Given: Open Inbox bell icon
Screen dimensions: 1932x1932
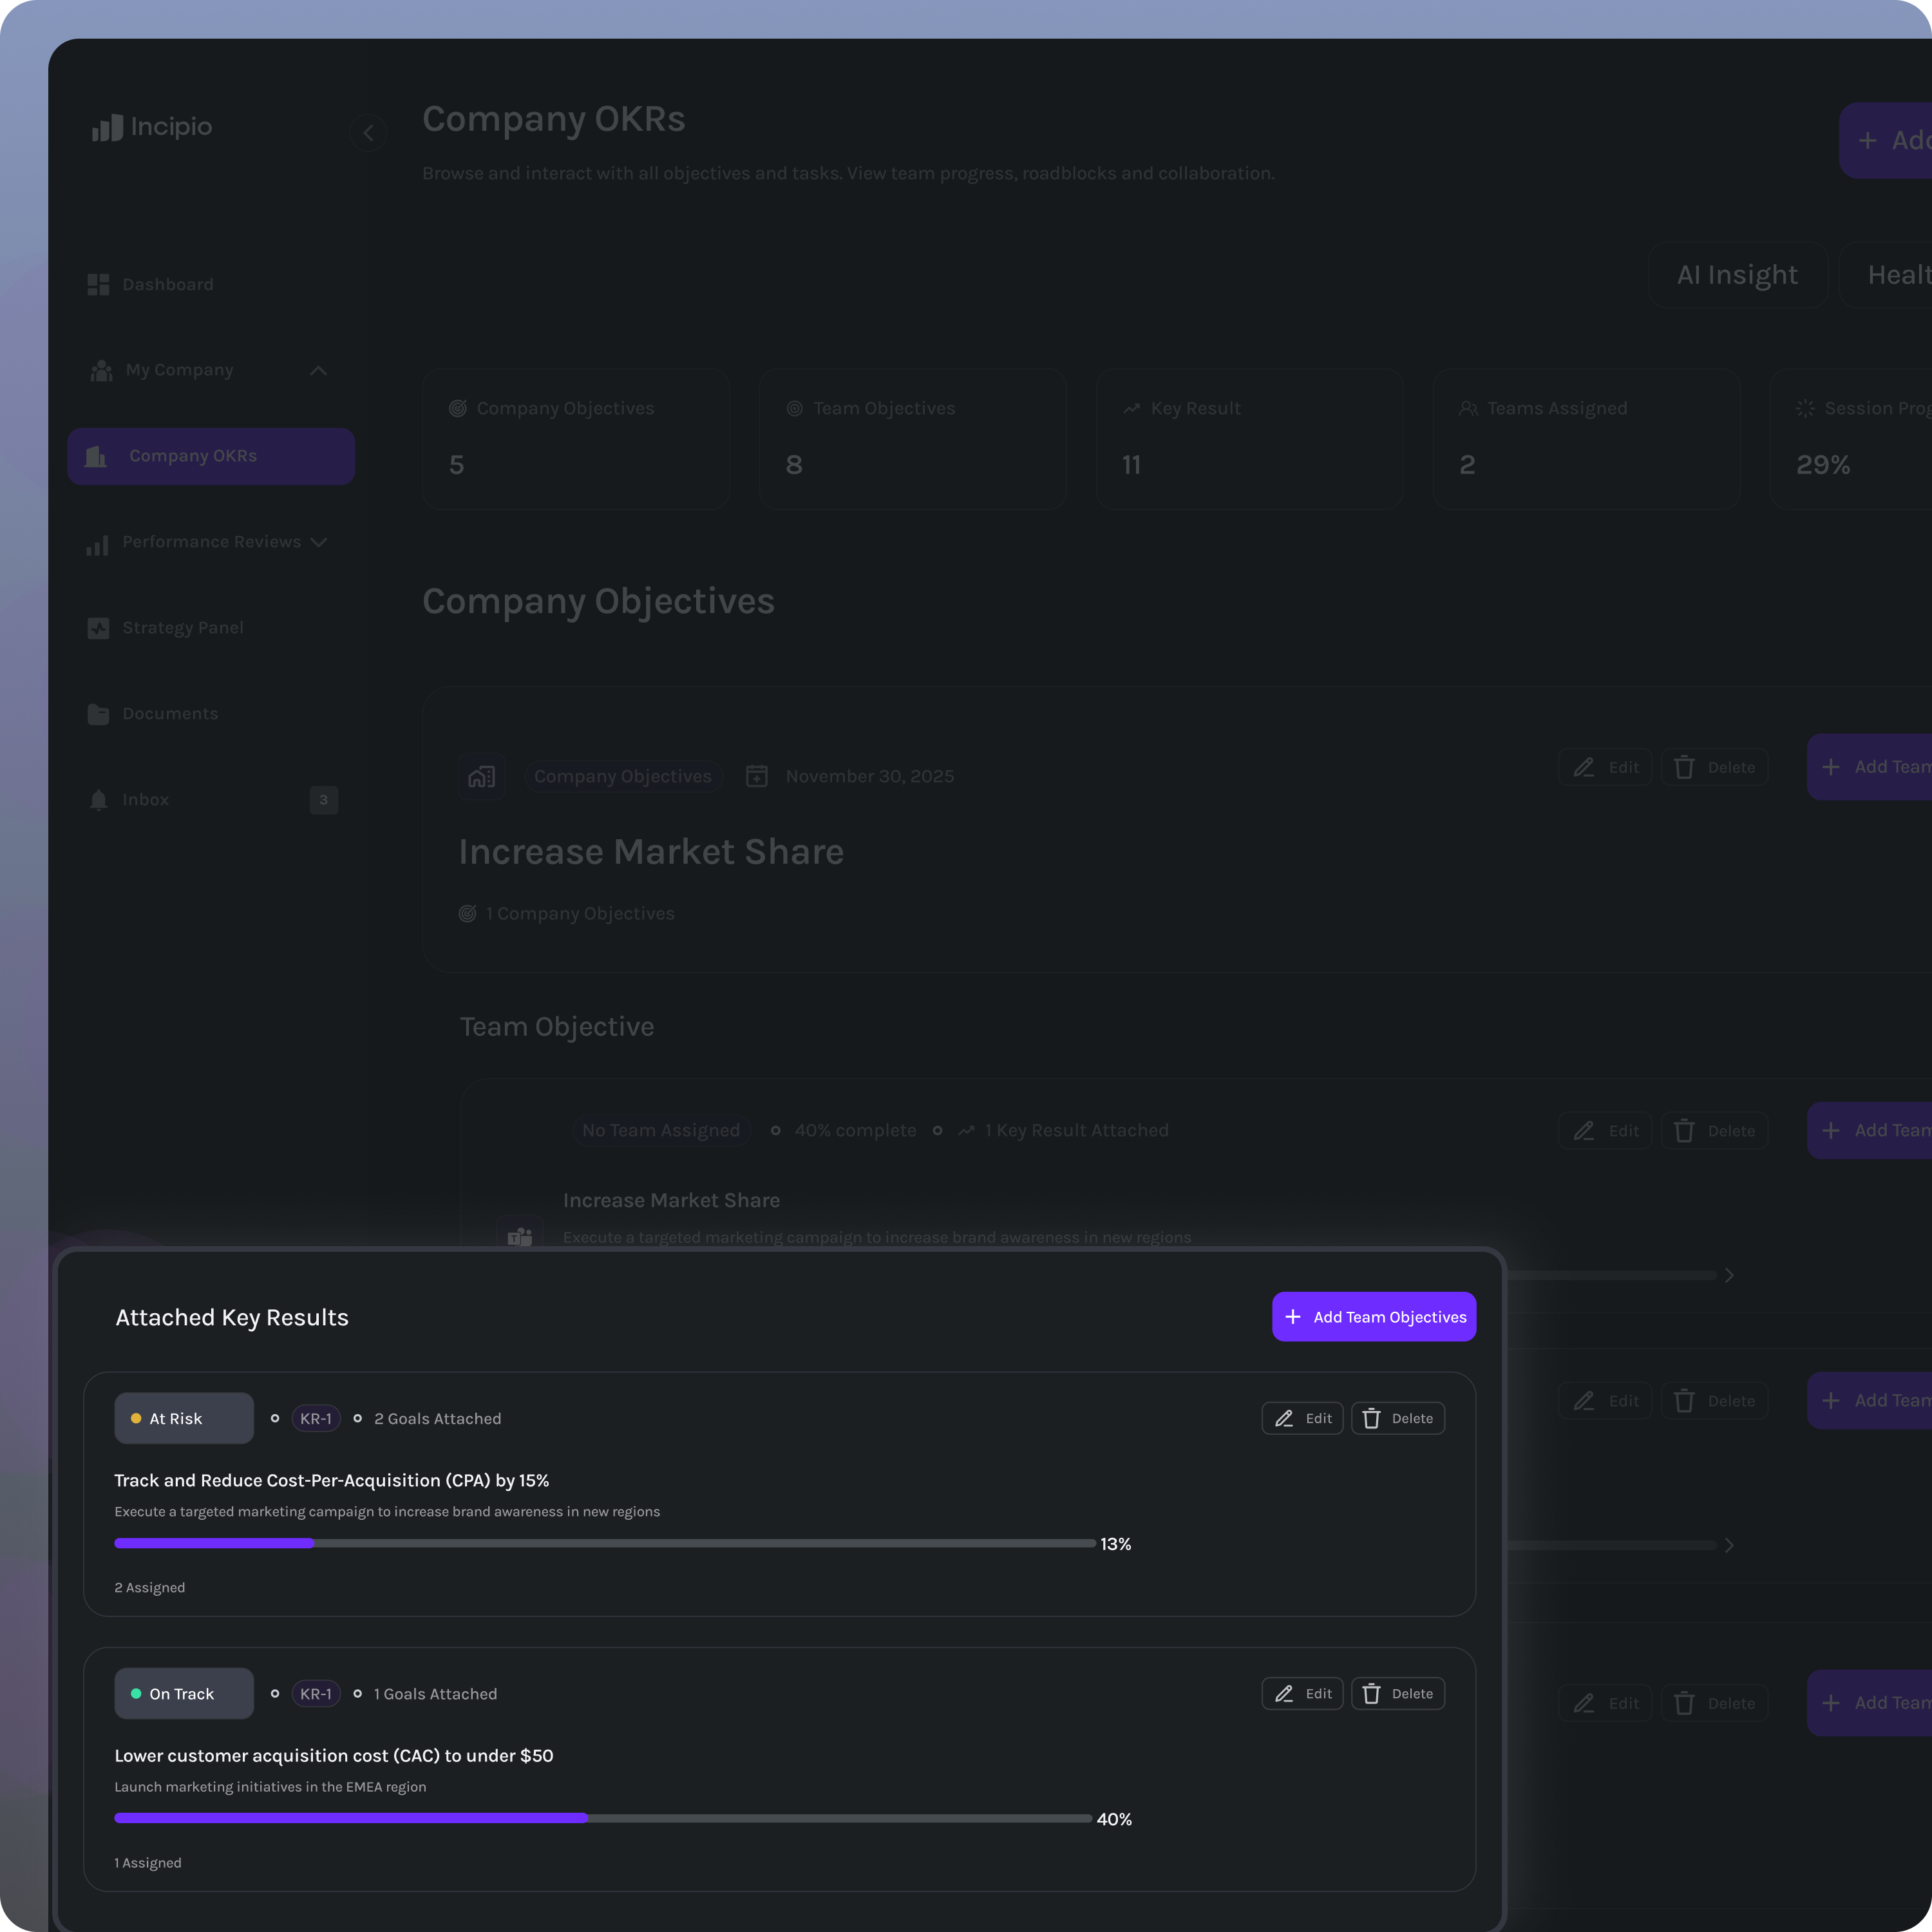Looking at the screenshot, I should tap(98, 800).
